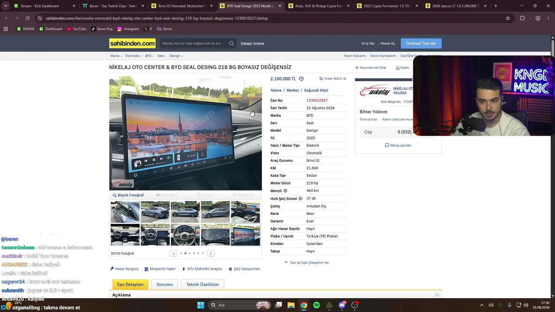Switch to the Arazi, SUV & Pickup Cupra tab
This screenshot has width=555, height=312.
319,6
